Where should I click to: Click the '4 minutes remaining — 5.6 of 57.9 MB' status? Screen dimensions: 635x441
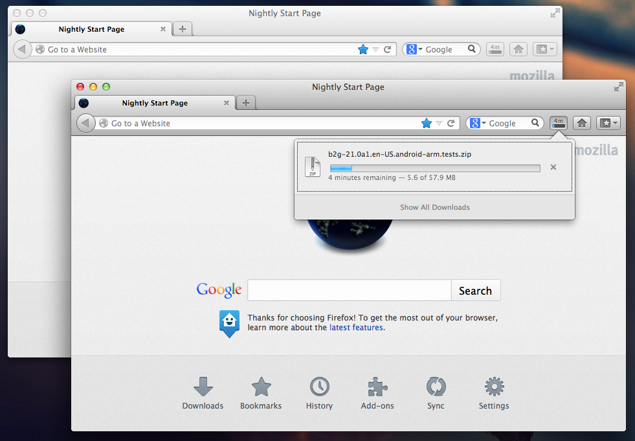click(392, 177)
